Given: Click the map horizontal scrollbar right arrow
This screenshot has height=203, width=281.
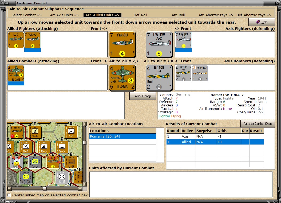Looking at the screenshot, I should point(80,189).
